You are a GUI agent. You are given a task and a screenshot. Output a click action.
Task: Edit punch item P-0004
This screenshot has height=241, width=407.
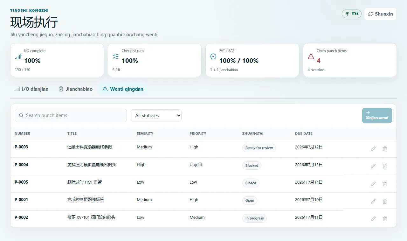point(373,166)
